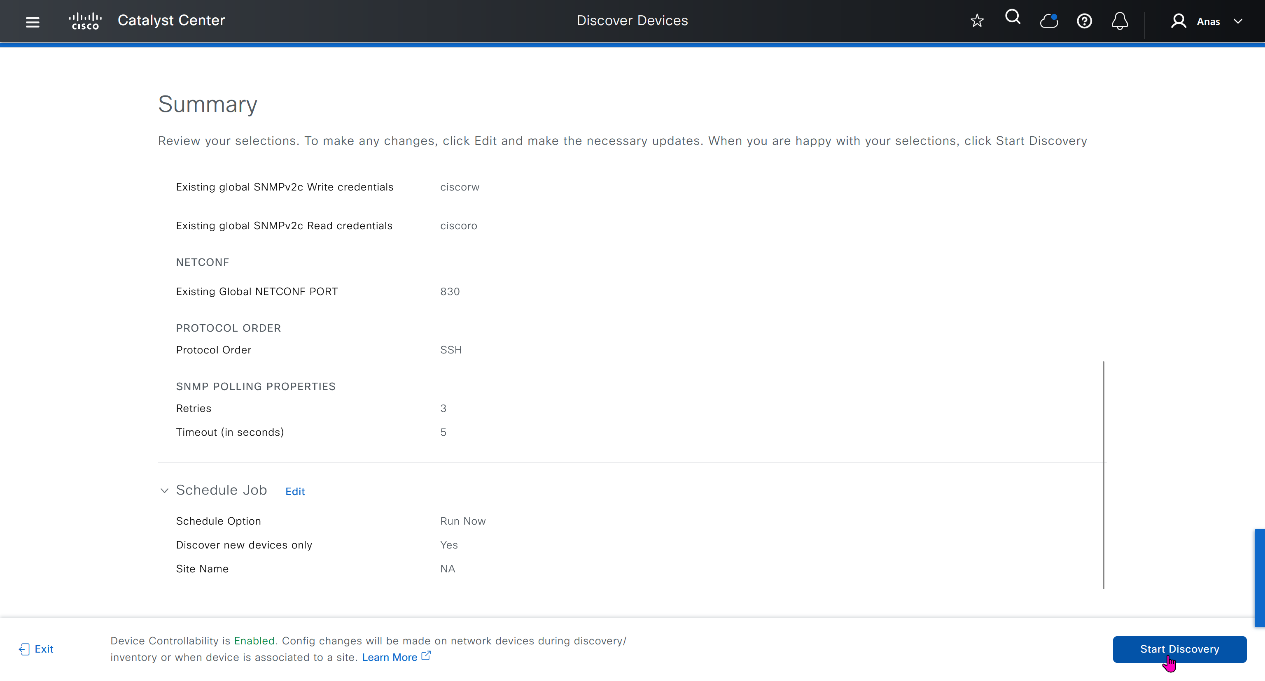Open the global search magnifier
This screenshot has height=681, width=1265.
[x=1013, y=18]
